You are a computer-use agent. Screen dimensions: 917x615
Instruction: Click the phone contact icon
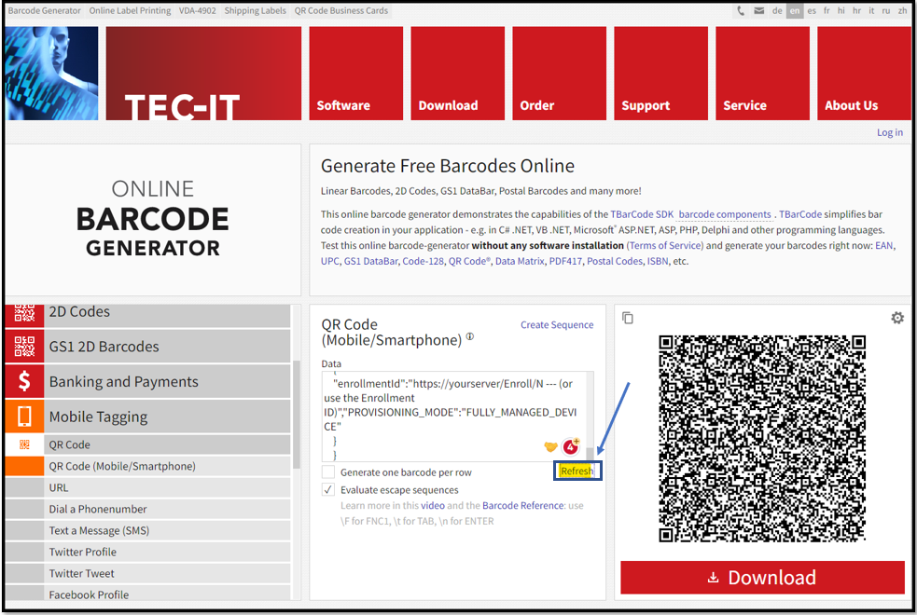tap(741, 10)
